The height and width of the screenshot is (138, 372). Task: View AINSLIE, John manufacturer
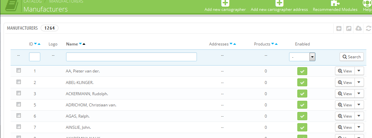tap(345, 127)
